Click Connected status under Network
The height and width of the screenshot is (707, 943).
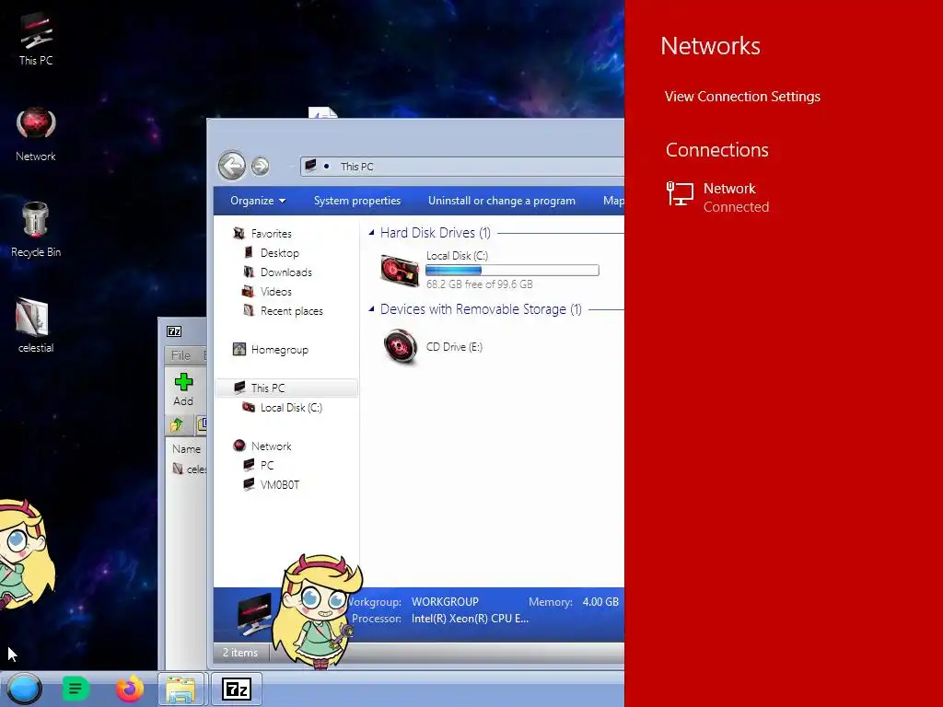[736, 207]
